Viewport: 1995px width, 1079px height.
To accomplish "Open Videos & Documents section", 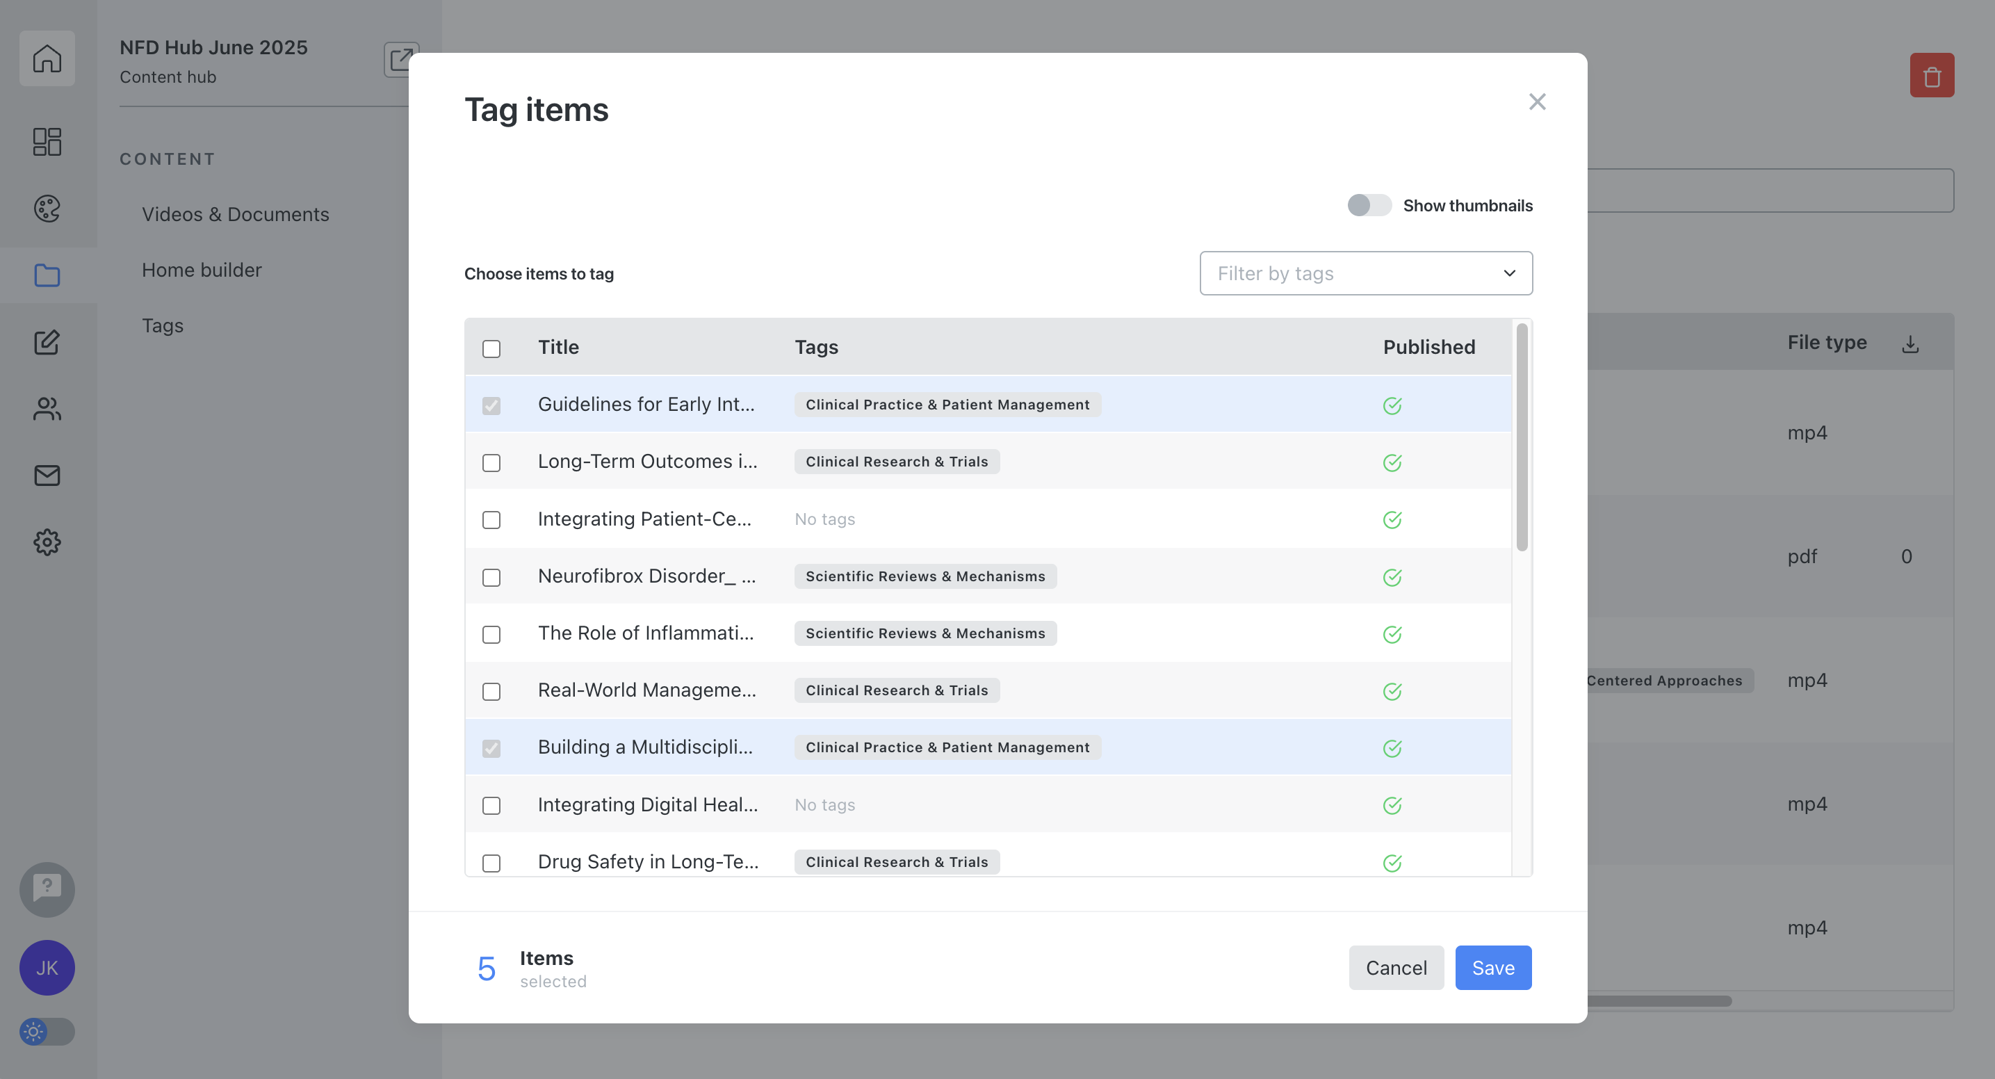I will click(236, 214).
